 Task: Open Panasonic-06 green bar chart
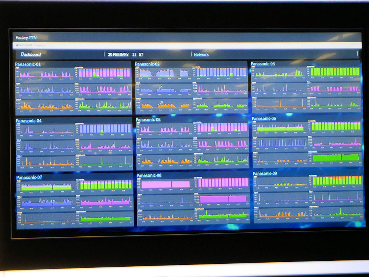point(335,127)
